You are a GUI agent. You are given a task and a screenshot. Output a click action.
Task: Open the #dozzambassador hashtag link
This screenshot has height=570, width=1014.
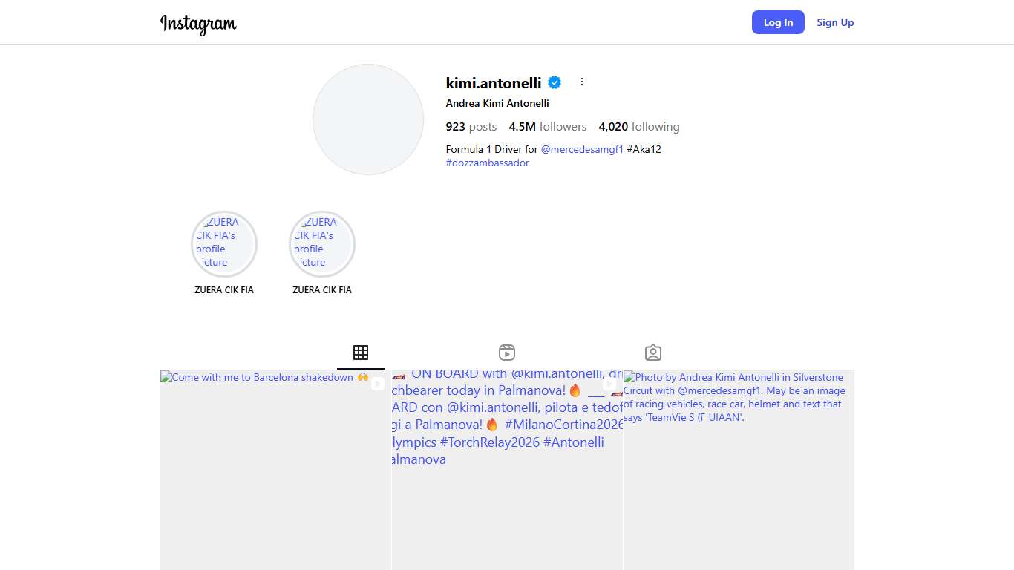(487, 163)
